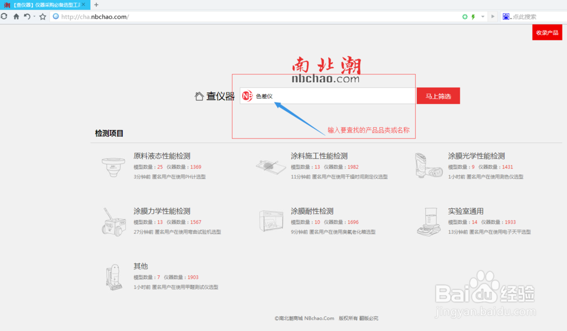
Task: Click the undo/back arrow icon
Action: (x=27, y=16)
